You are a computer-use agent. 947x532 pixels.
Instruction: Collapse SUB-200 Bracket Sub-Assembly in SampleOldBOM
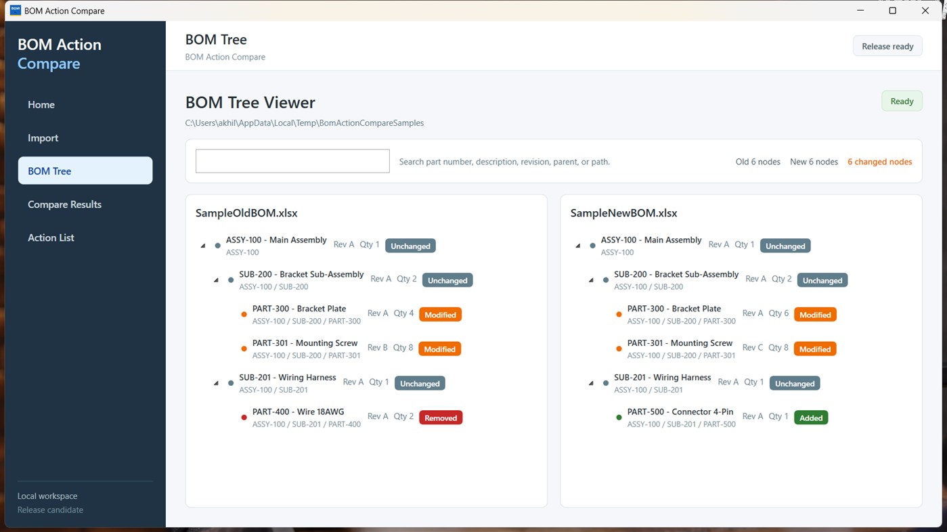(x=217, y=280)
